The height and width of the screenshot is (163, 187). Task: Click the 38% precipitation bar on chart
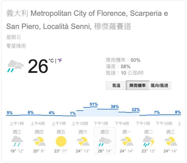pos(115,107)
